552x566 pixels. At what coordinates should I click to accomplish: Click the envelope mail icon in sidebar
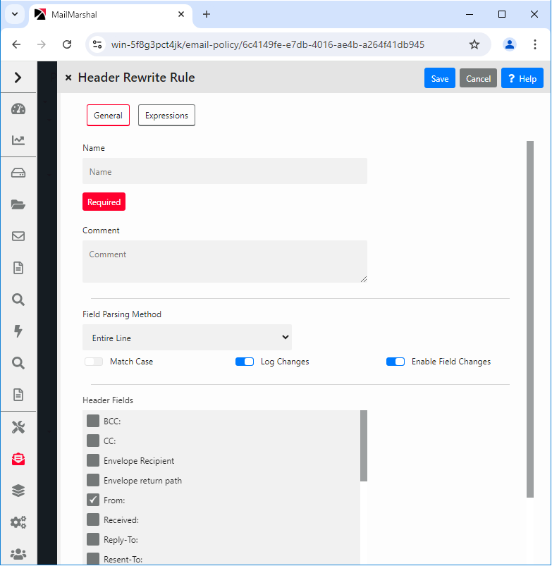(18, 236)
